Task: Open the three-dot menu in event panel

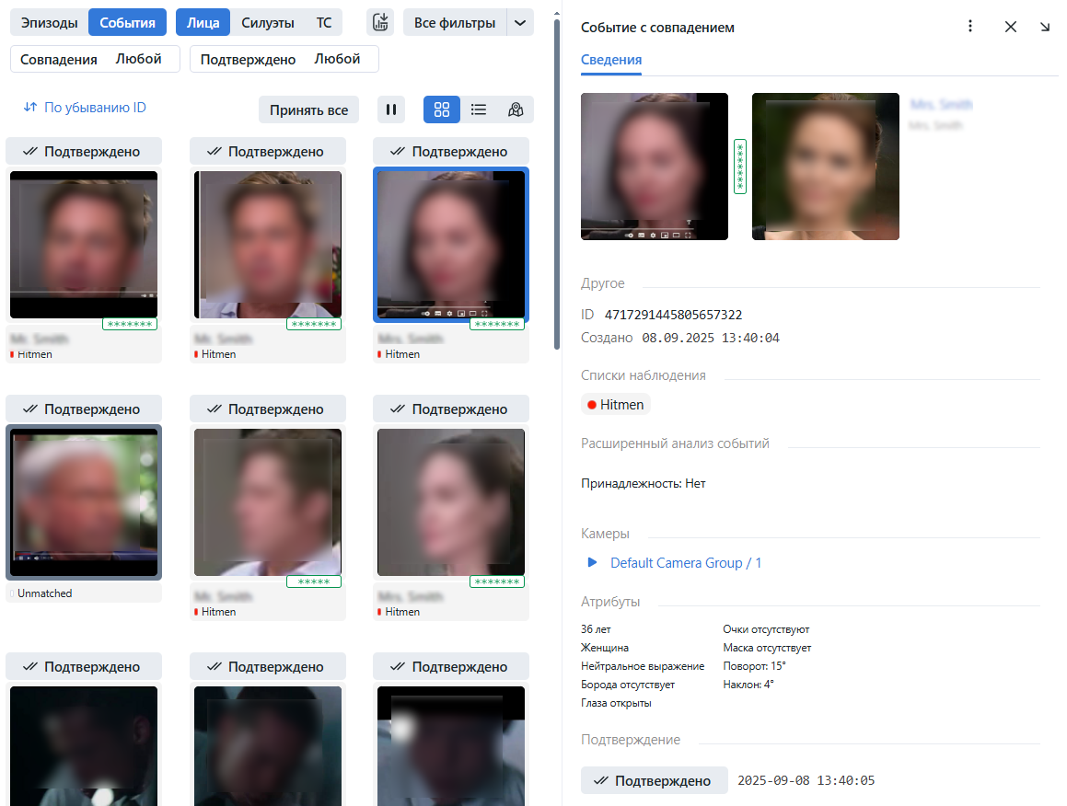Action: 970,27
